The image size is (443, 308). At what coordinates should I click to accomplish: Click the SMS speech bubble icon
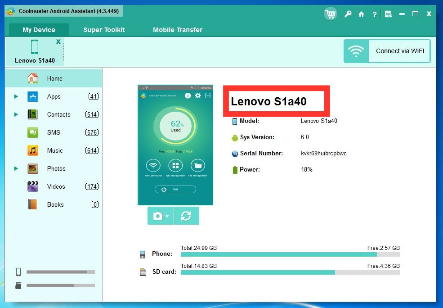(x=33, y=132)
